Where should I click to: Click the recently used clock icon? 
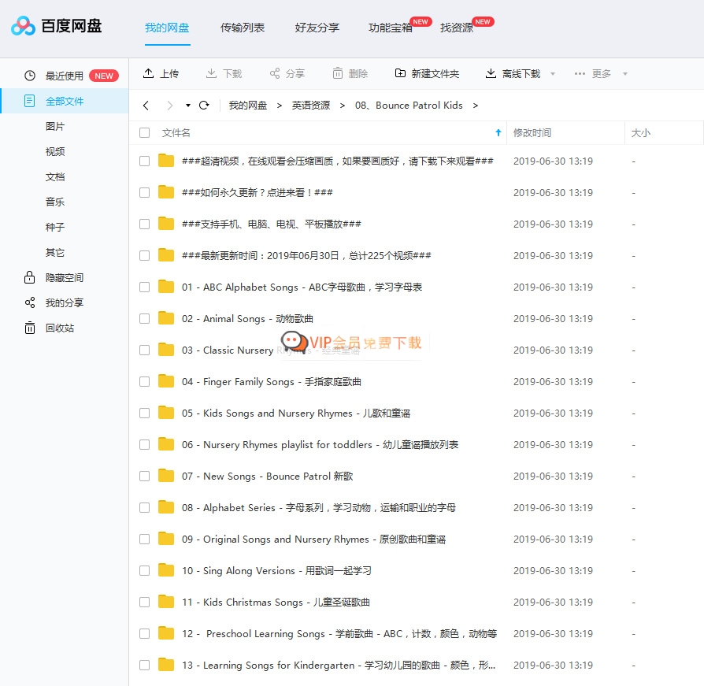(x=30, y=76)
